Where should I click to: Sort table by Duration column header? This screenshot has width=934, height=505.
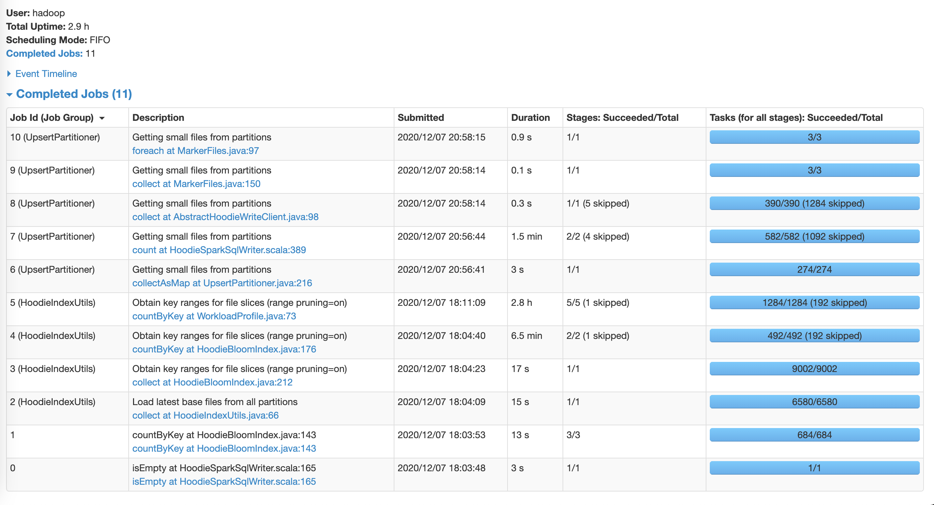point(530,117)
